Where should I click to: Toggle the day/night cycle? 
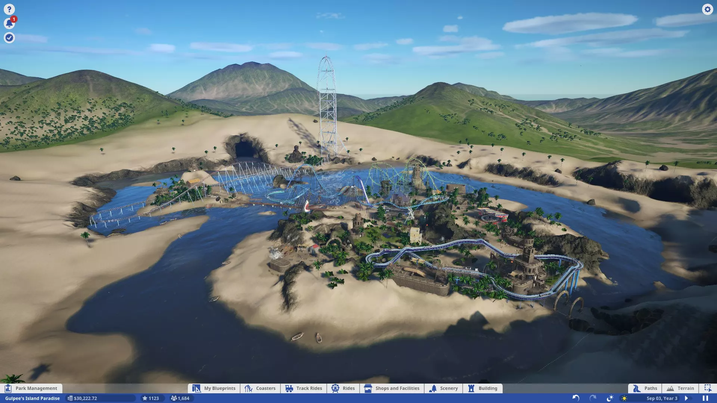[610, 398]
